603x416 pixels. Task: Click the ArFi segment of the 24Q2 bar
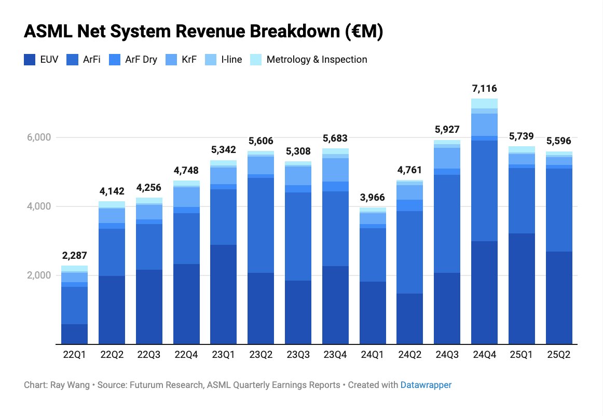point(409,252)
